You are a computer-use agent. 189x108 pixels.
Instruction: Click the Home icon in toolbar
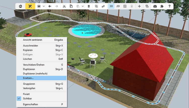pyautogui.click(x=20, y=6)
